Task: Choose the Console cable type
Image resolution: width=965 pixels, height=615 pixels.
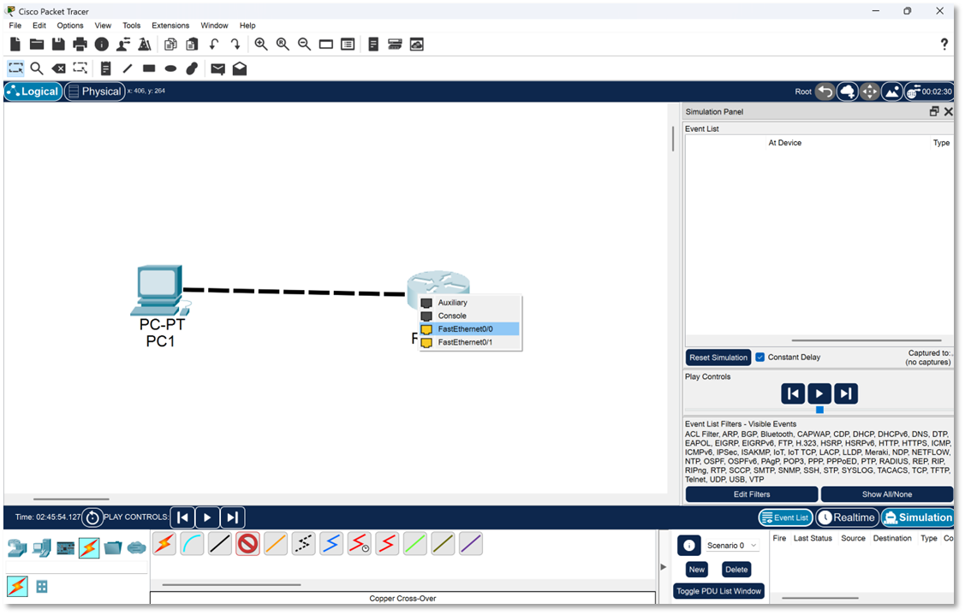Action: [x=192, y=544]
